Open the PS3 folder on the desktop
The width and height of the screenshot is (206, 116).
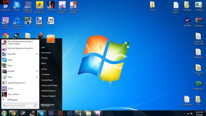click(x=198, y=101)
